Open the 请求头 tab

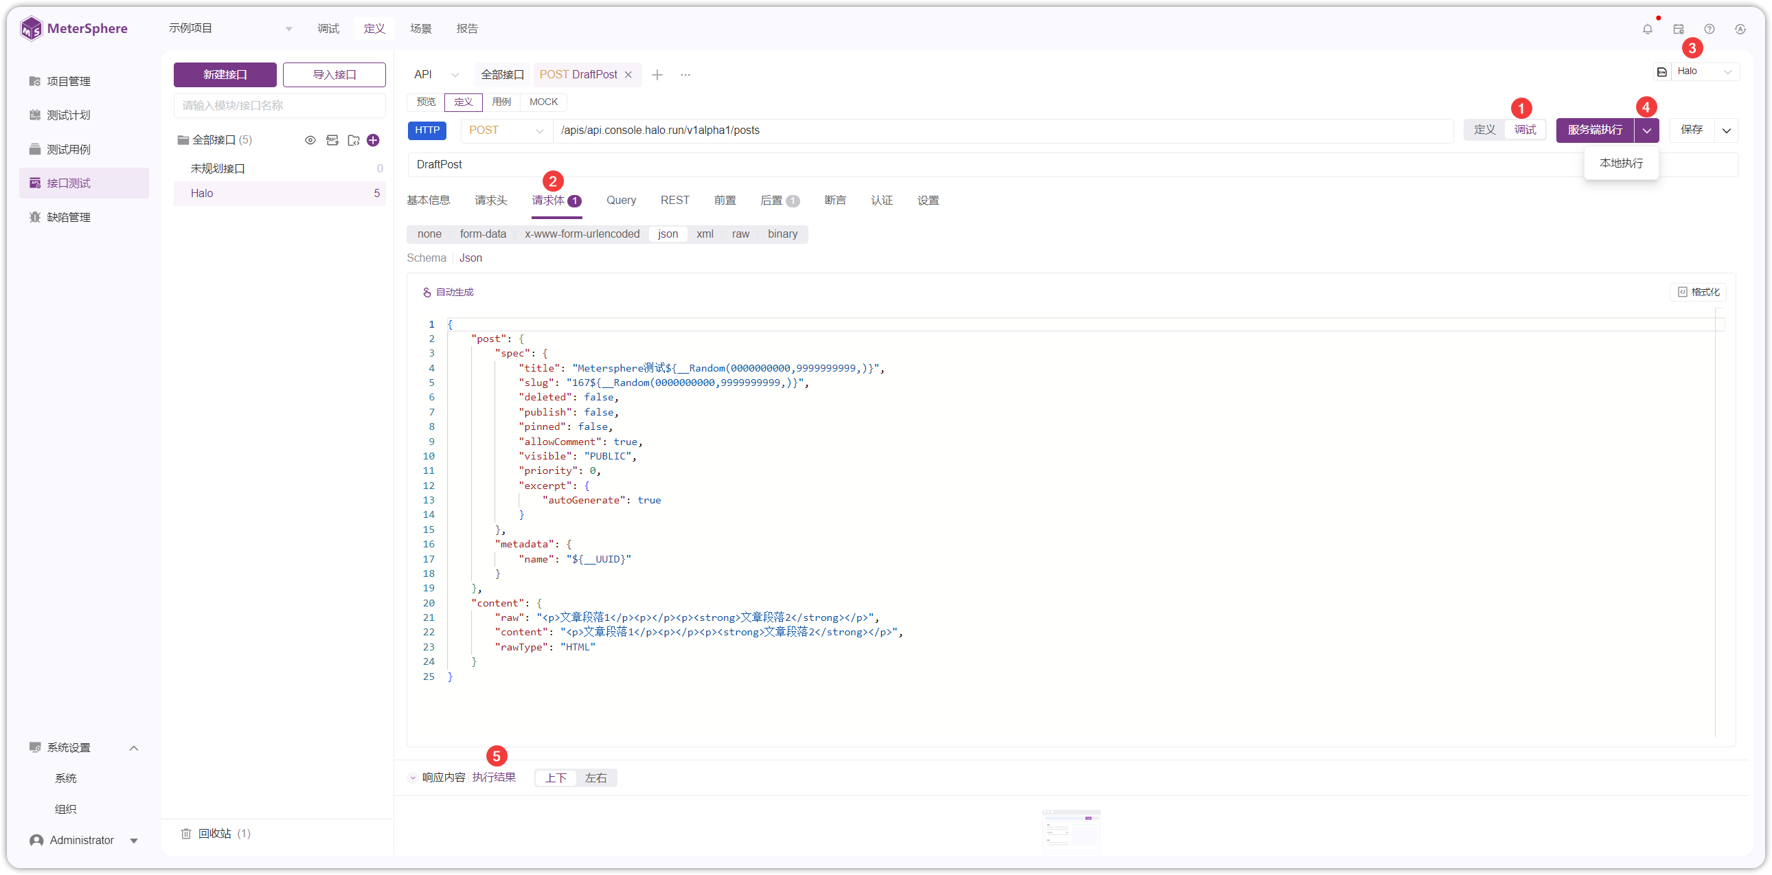[x=491, y=200]
